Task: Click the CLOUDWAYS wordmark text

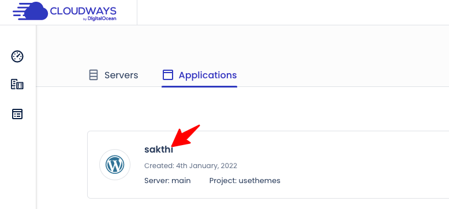Action: coord(83,11)
